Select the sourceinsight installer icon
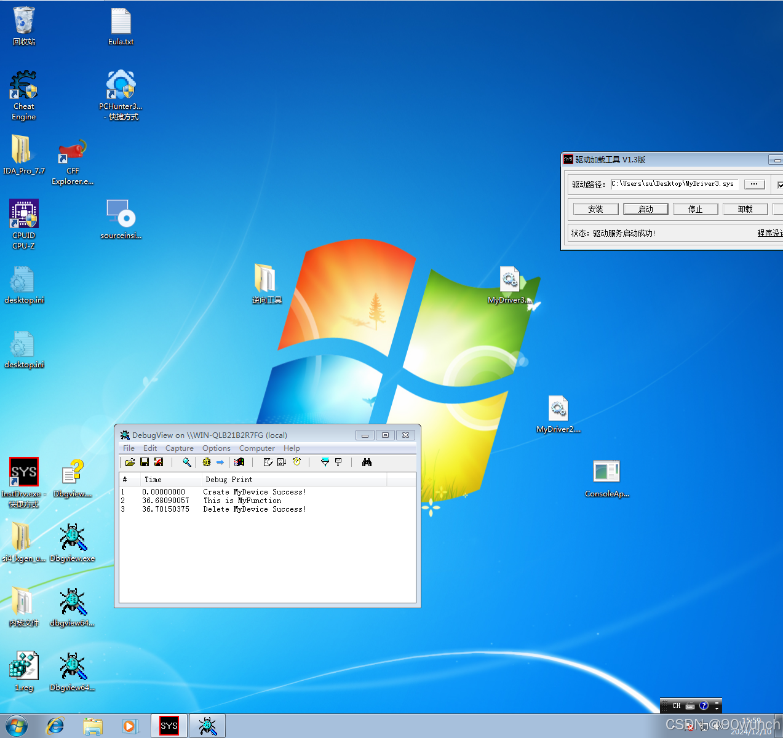This screenshot has width=783, height=738. (121, 220)
